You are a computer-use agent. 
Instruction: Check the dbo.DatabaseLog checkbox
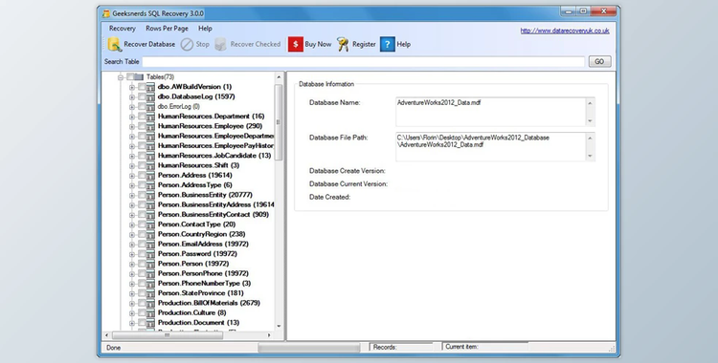tap(142, 96)
